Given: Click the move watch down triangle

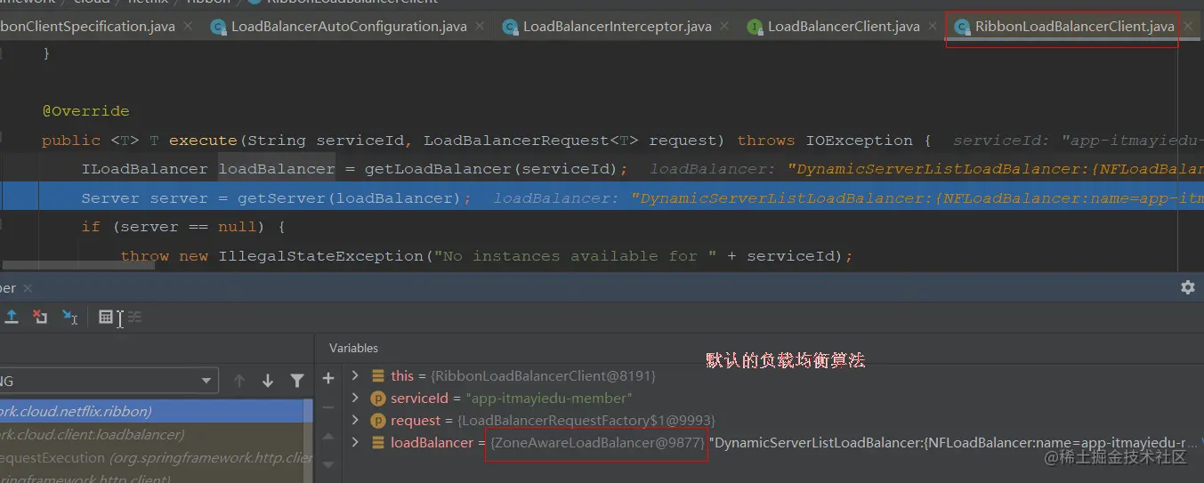Looking at the screenshot, I should pos(327,464).
